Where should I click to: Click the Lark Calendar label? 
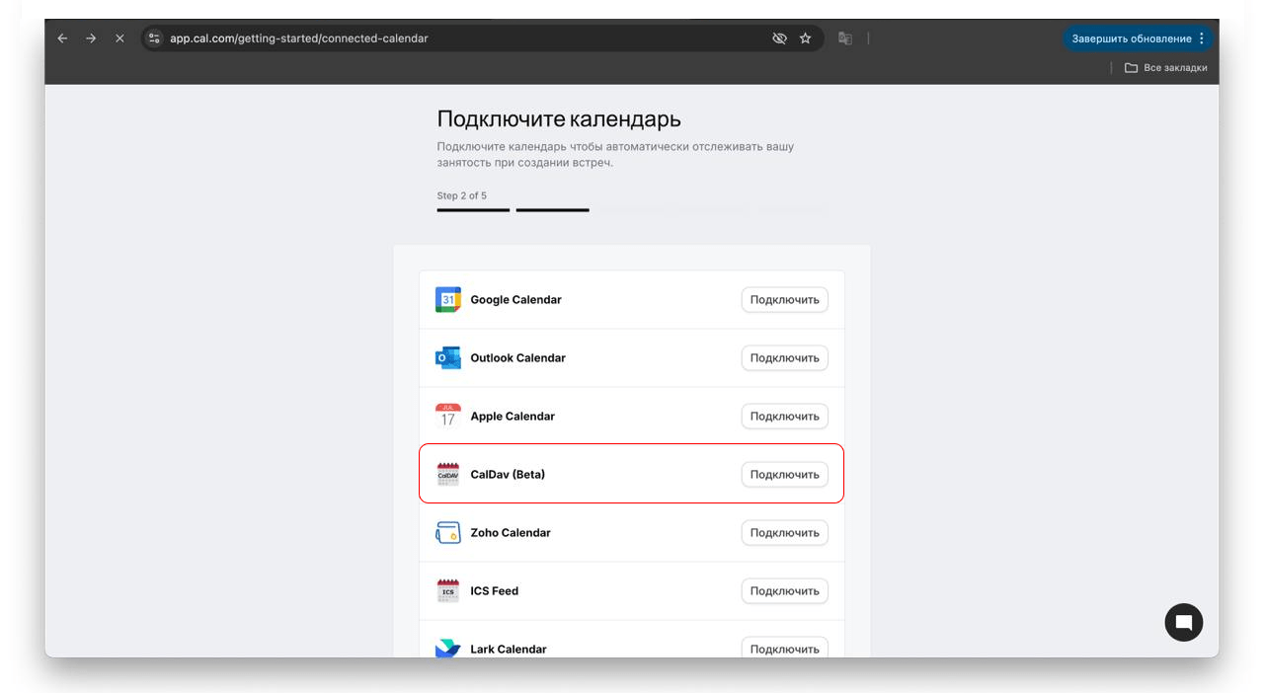(x=509, y=650)
